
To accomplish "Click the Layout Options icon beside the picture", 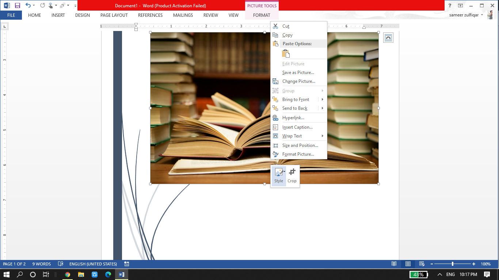I will click(388, 38).
